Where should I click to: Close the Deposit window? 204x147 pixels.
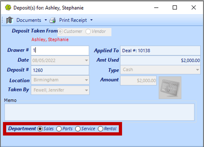coord(194,7)
